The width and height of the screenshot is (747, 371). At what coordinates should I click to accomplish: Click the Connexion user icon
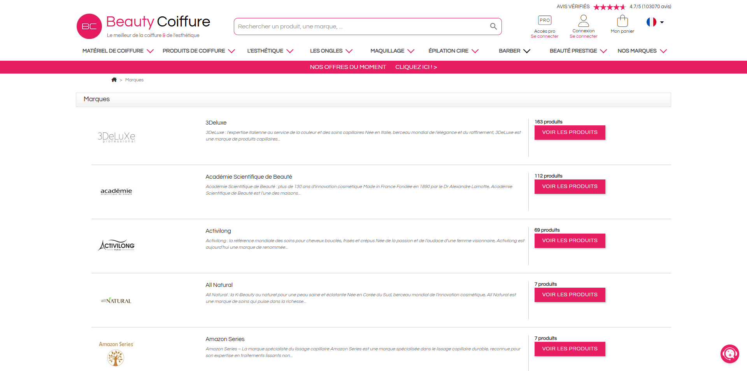click(x=584, y=21)
